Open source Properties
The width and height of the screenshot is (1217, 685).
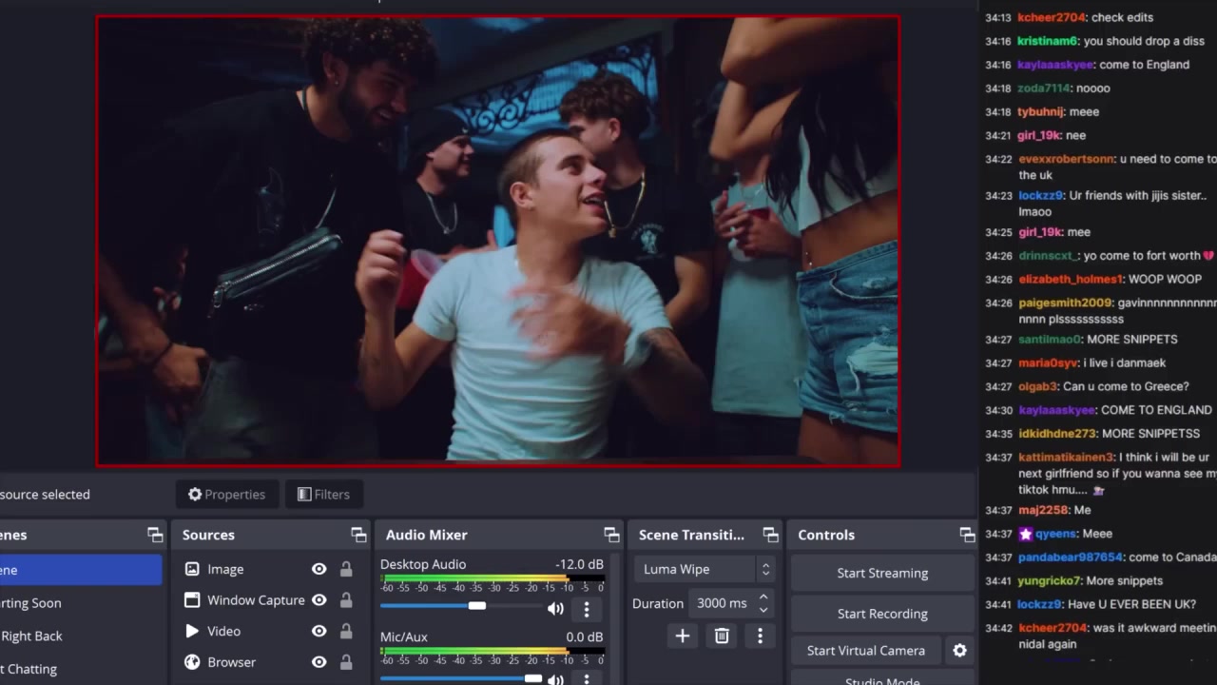point(226,495)
